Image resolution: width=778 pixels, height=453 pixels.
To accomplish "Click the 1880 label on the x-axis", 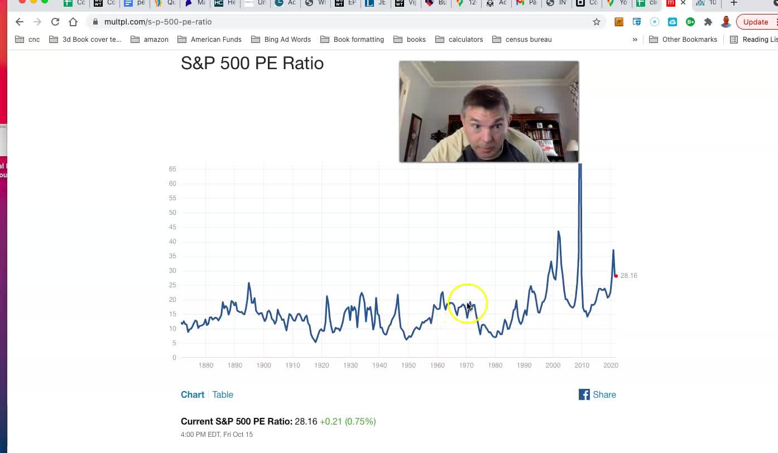I will [x=206, y=365].
